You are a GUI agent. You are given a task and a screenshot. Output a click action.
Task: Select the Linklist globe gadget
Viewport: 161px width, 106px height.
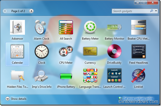(x=138, y=75)
